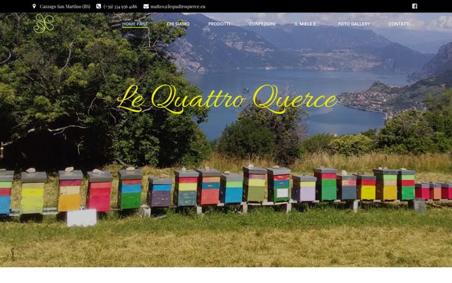Open the Home Page menu item
452x283 pixels.
(135, 24)
